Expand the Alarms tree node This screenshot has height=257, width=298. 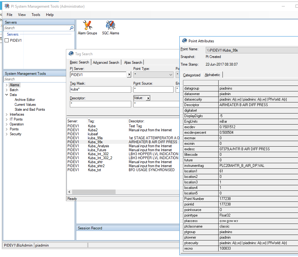(x=7, y=85)
